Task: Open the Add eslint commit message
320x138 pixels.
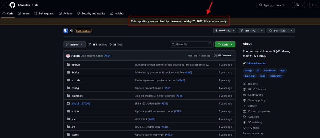Action: (x=141, y=119)
